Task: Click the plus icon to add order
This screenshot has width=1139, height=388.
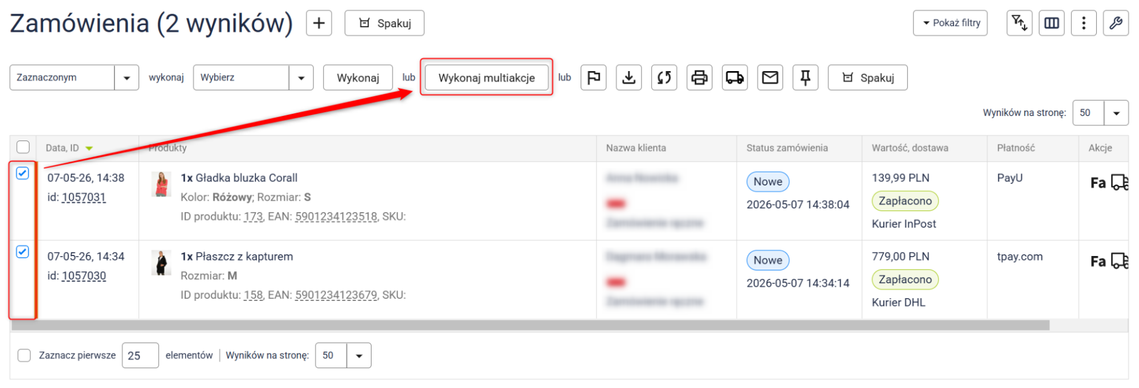Action: pos(319,23)
